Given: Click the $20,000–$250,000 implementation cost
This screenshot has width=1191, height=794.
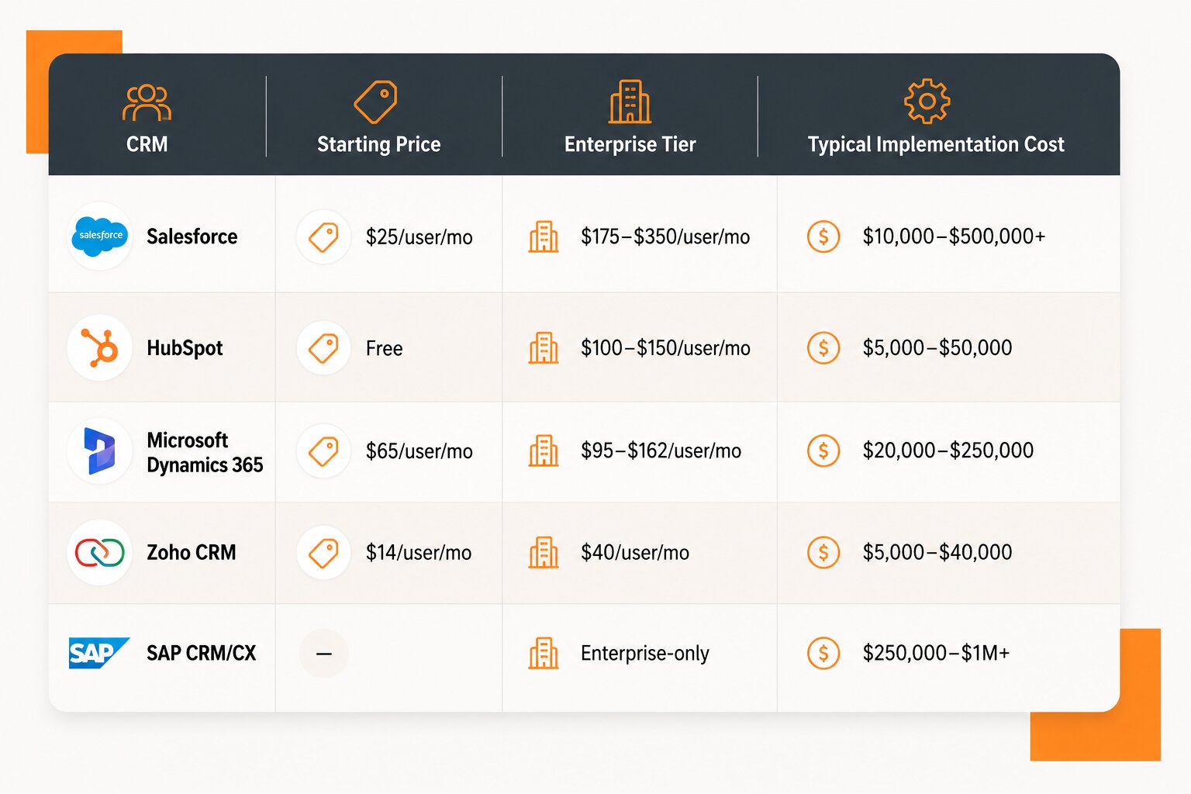Looking at the screenshot, I should point(948,451).
